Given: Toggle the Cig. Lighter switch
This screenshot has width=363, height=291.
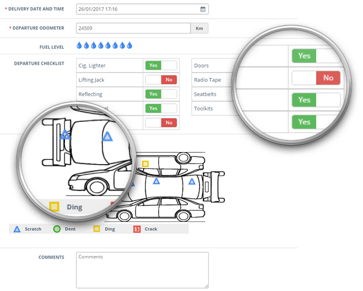Looking at the screenshot, I should [161, 65].
